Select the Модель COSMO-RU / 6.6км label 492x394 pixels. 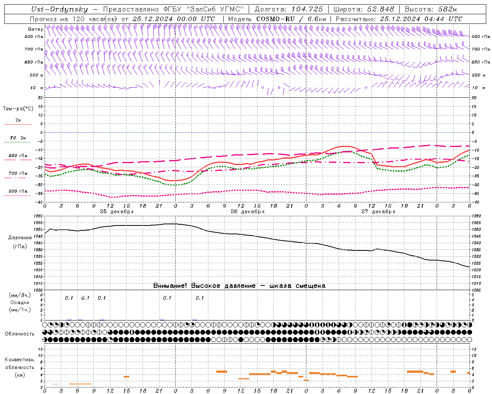click(x=277, y=19)
